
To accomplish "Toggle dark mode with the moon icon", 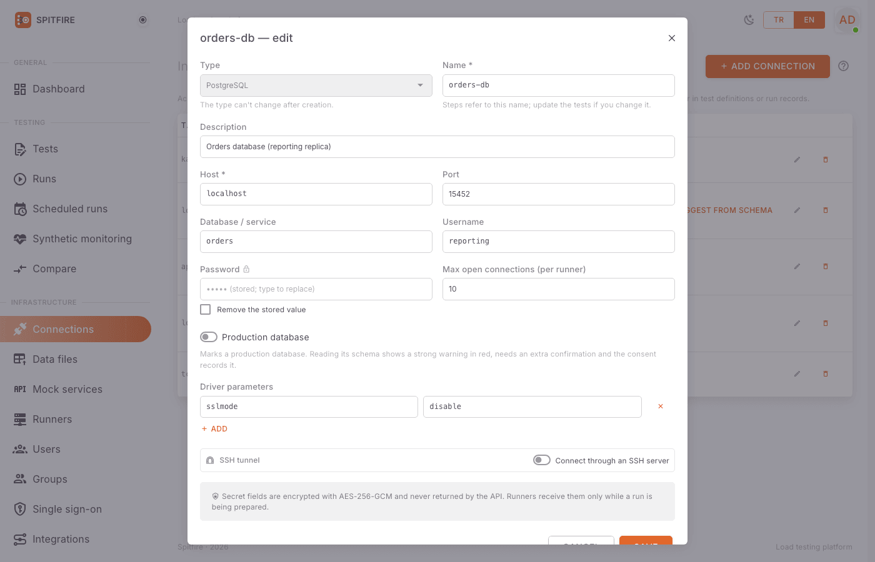I will pyautogui.click(x=749, y=20).
